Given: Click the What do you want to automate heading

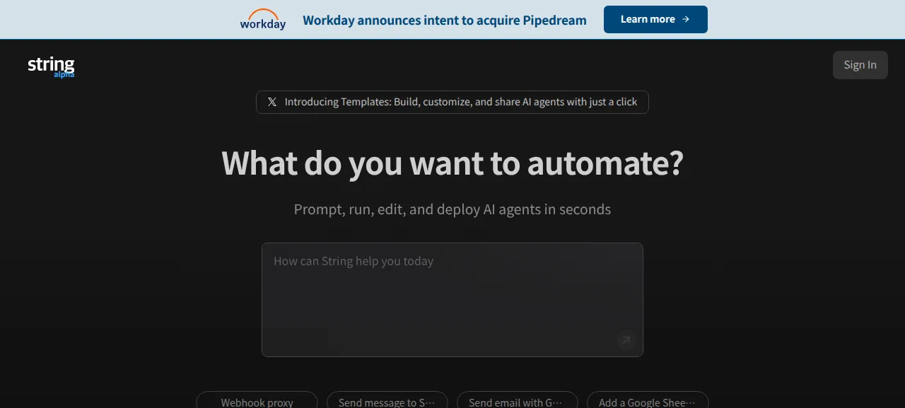Looking at the screenshot, I should pyautogui.click(x=452, y=163).
